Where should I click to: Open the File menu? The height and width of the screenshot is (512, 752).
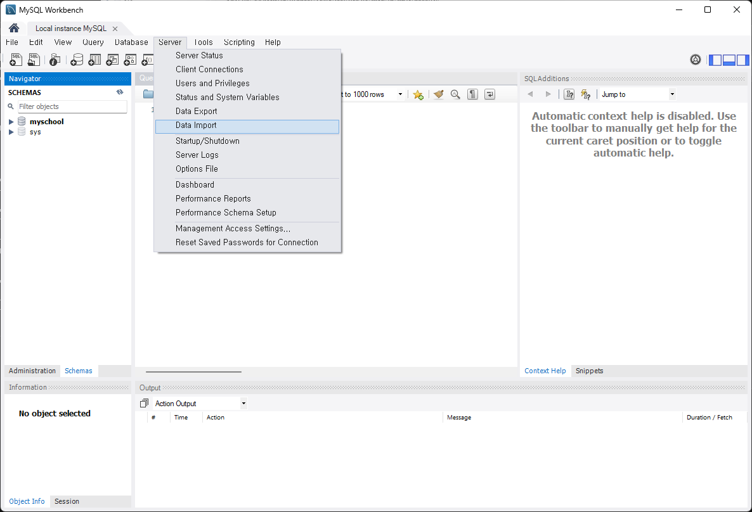coord(12,42)
